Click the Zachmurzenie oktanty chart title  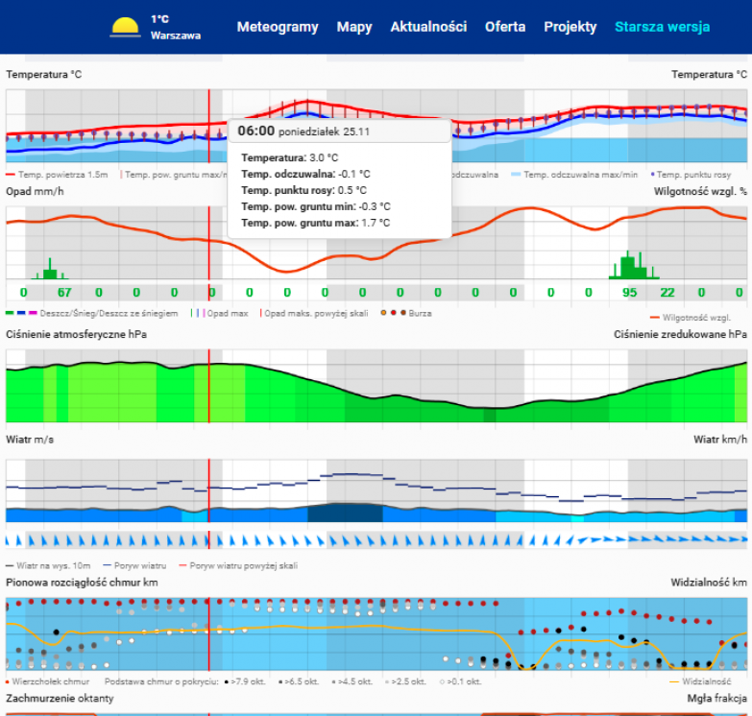coord(60,699)
